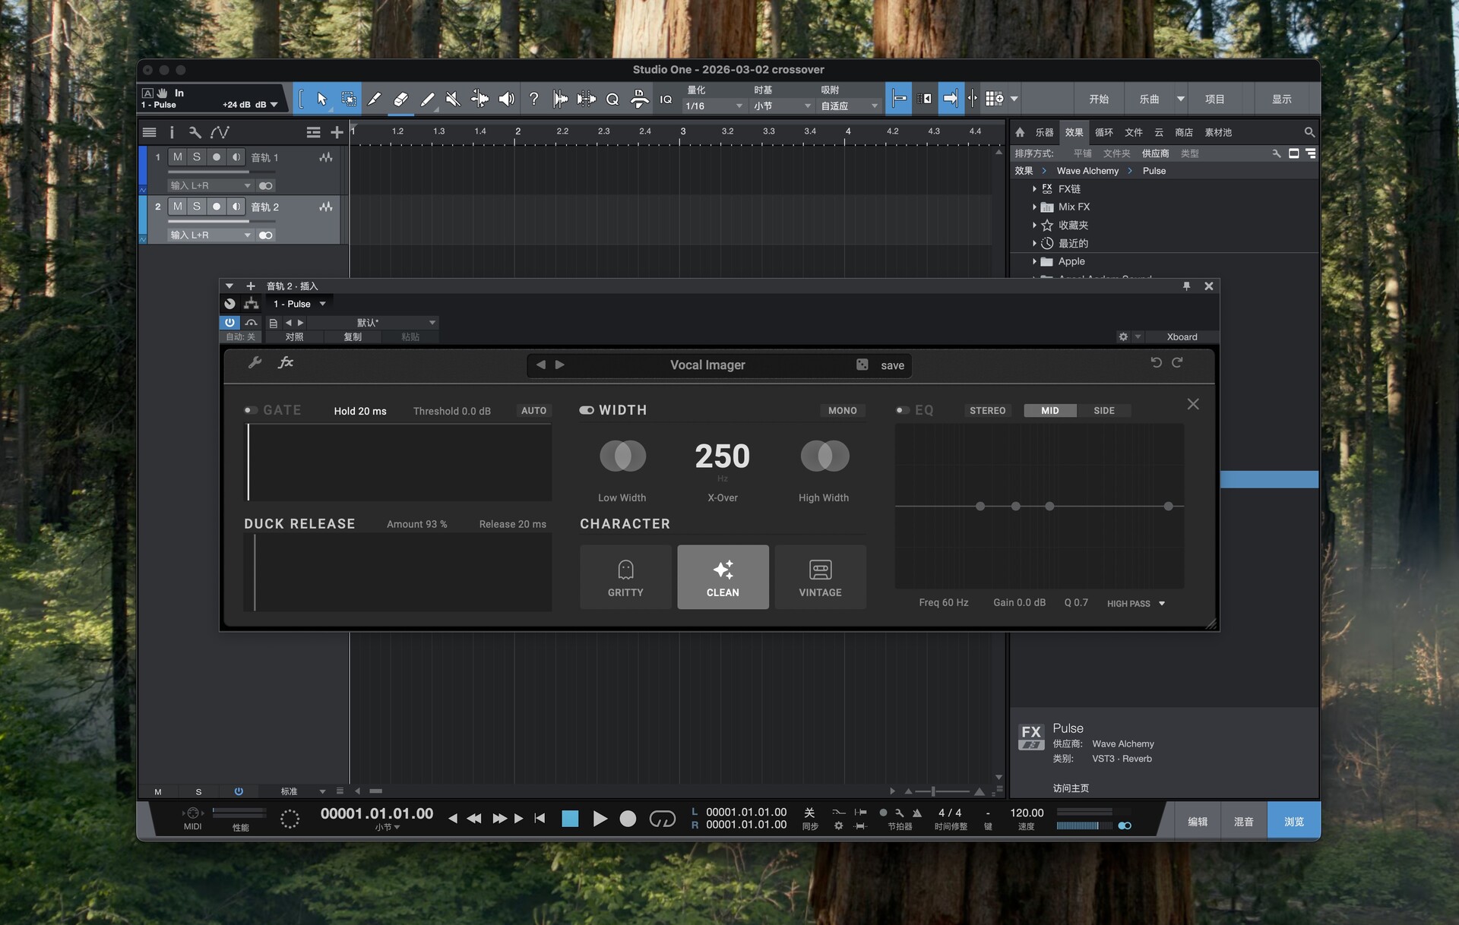Enable the GATE section toggle

tap(250, 410)
